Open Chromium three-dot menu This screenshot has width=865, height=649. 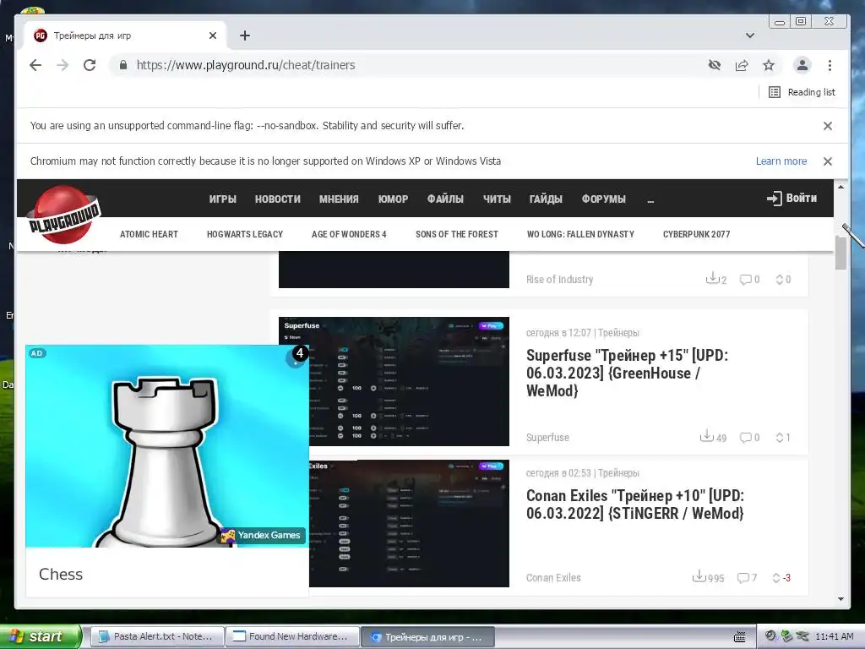pos(830,65)
